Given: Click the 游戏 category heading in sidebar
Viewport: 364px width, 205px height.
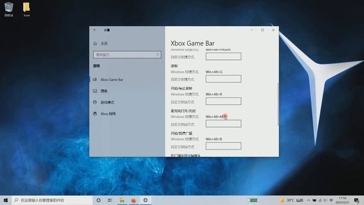Looking at the screenshot, I should (96, 66).
